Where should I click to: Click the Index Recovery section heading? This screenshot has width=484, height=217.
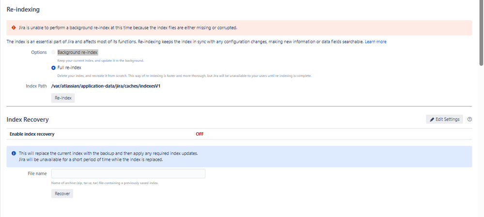[x=28, y=120]
